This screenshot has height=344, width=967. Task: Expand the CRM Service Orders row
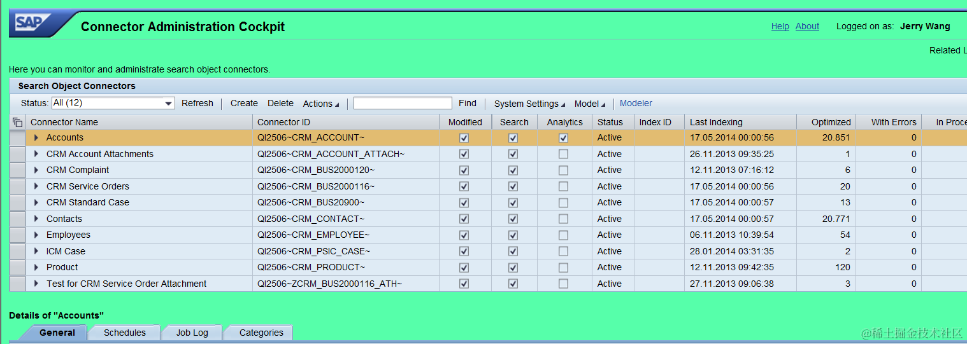(36, 186)
